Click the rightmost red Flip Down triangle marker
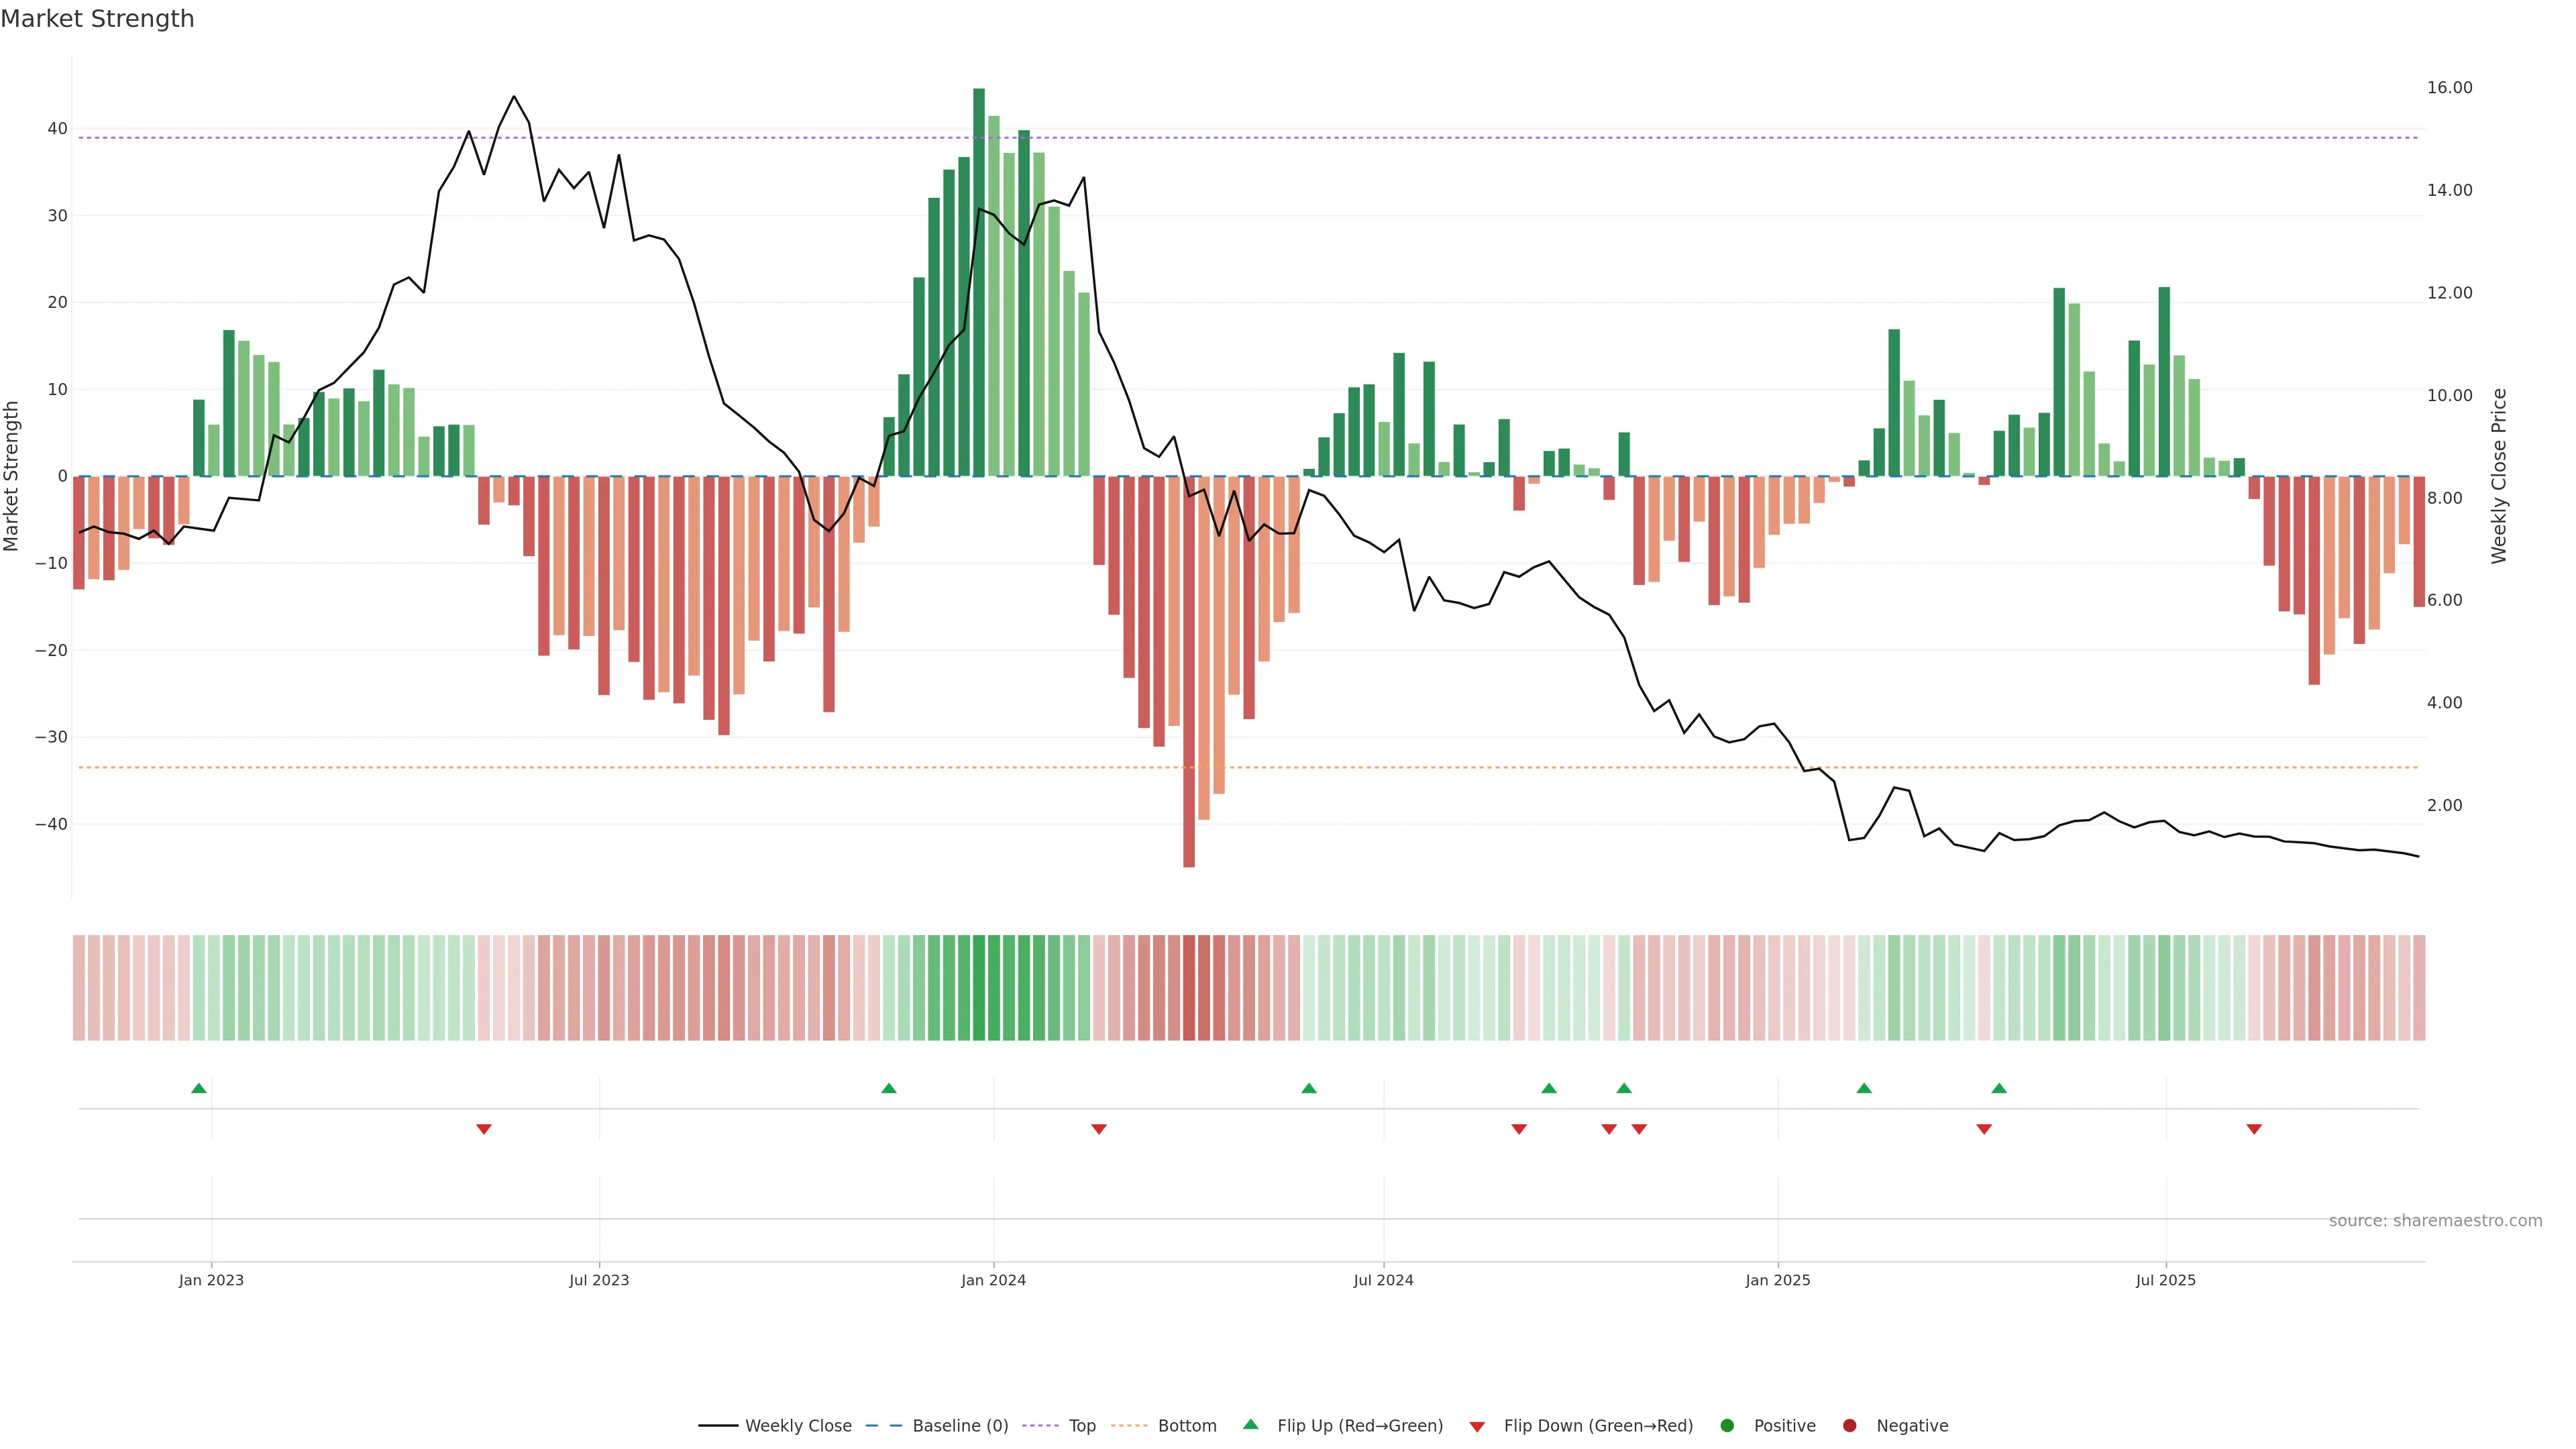2576x1449 pixels. point(2254,1129)
